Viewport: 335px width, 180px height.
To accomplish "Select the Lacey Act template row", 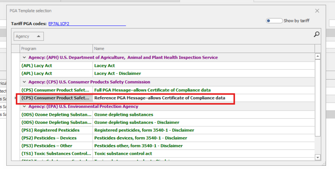I will tap(167, 66).
